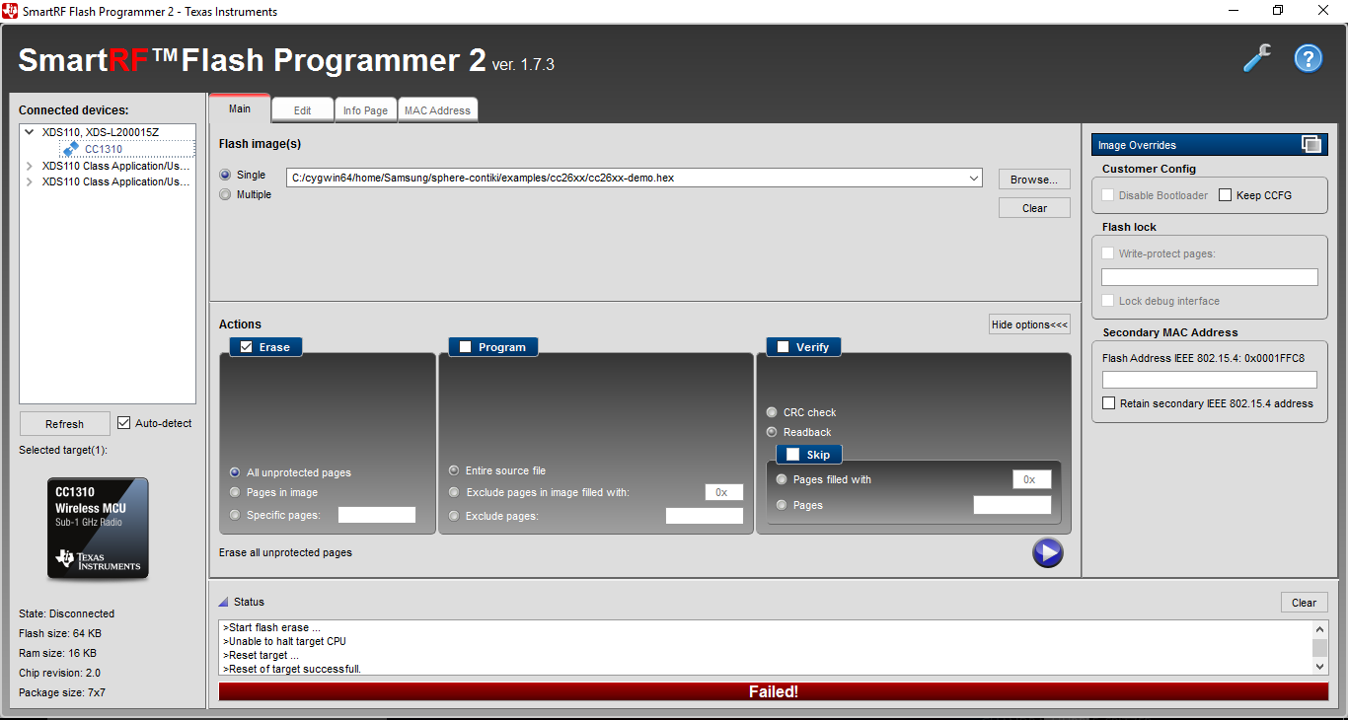This screenshot has height=720, width=1348.
Task: Click the Pages filled with 0x field
Action: 1031,479
